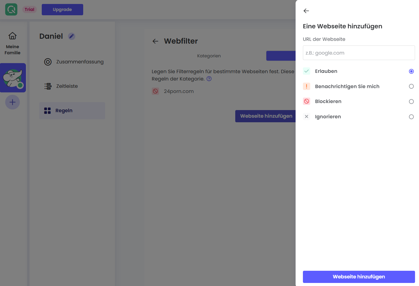This screenshot has width=419, height=286.
Task: Click Webseite hinzufügen at panel bottom
Action: coord(359,277)
